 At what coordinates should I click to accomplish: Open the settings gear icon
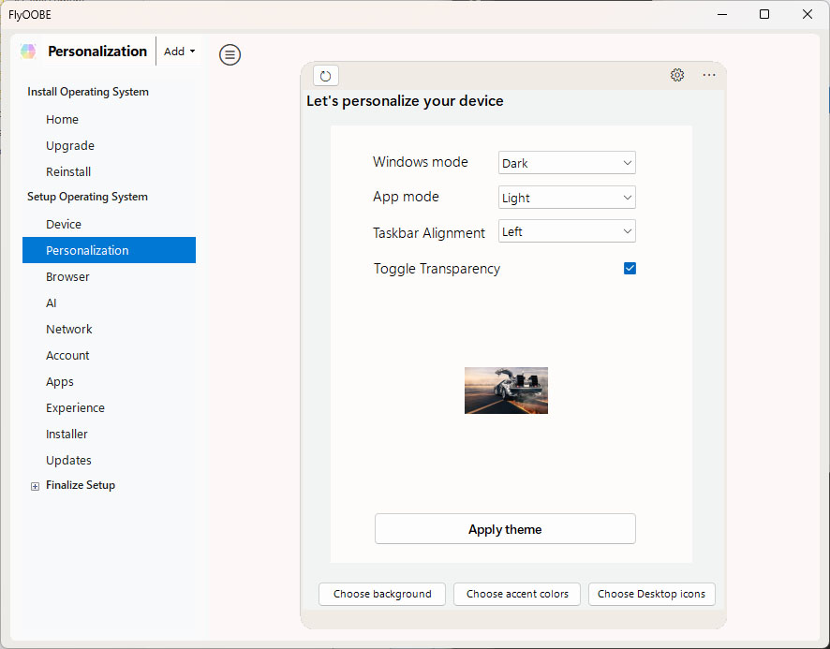(x=677, y=76)
